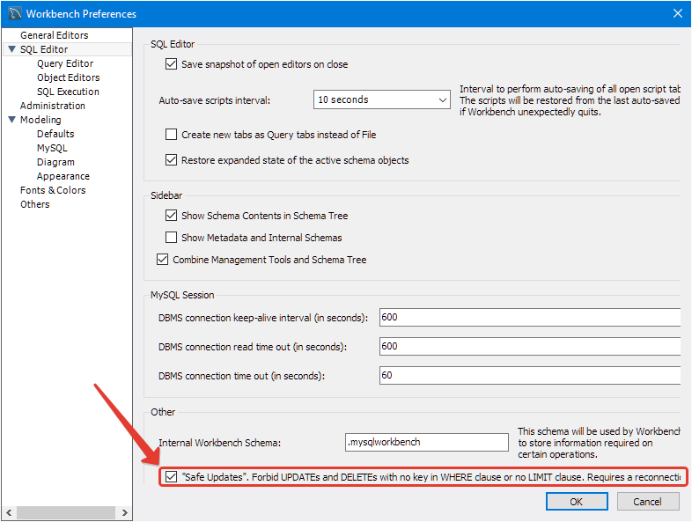Image resolution: width=692 pixels, height=522 pixels.
Task: Select Administration in the sidebar
Action: click(x=53, y=106)
